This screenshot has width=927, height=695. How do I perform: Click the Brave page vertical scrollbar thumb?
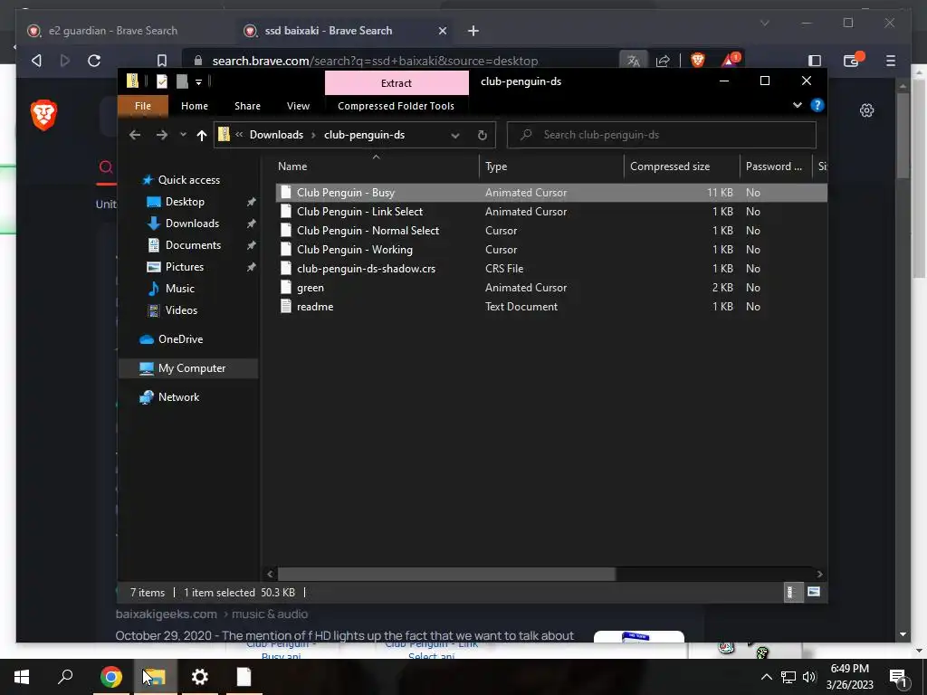click(x=903, y=136)
